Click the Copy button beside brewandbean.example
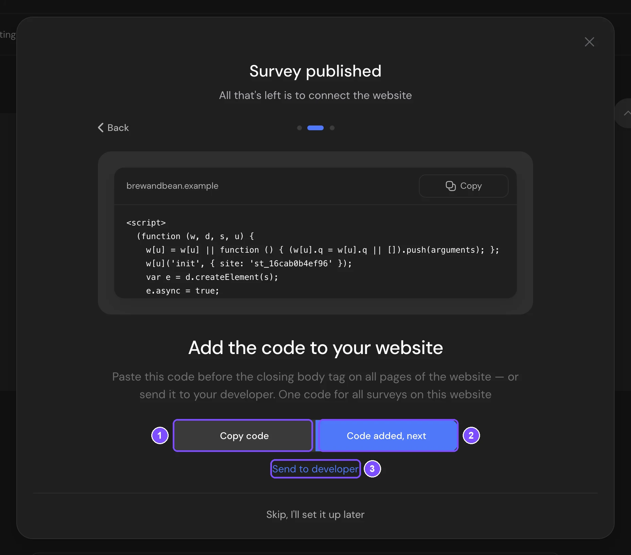631x555 pixels. tap(463, 186)
